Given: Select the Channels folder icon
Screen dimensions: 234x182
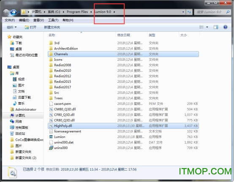Looking at the screenshot, I should click(x=51, y=54).
